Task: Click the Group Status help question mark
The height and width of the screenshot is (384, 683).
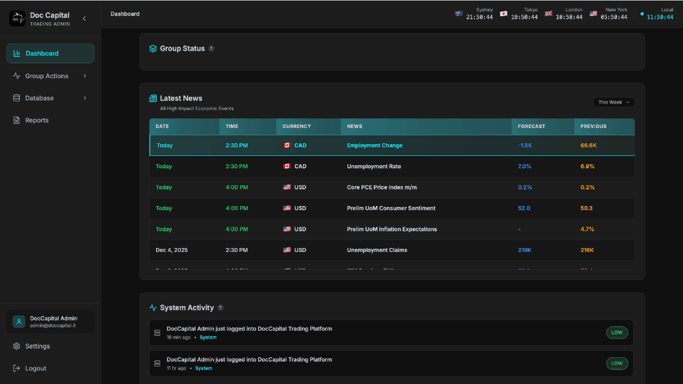Action: click(x=211, y=48)
